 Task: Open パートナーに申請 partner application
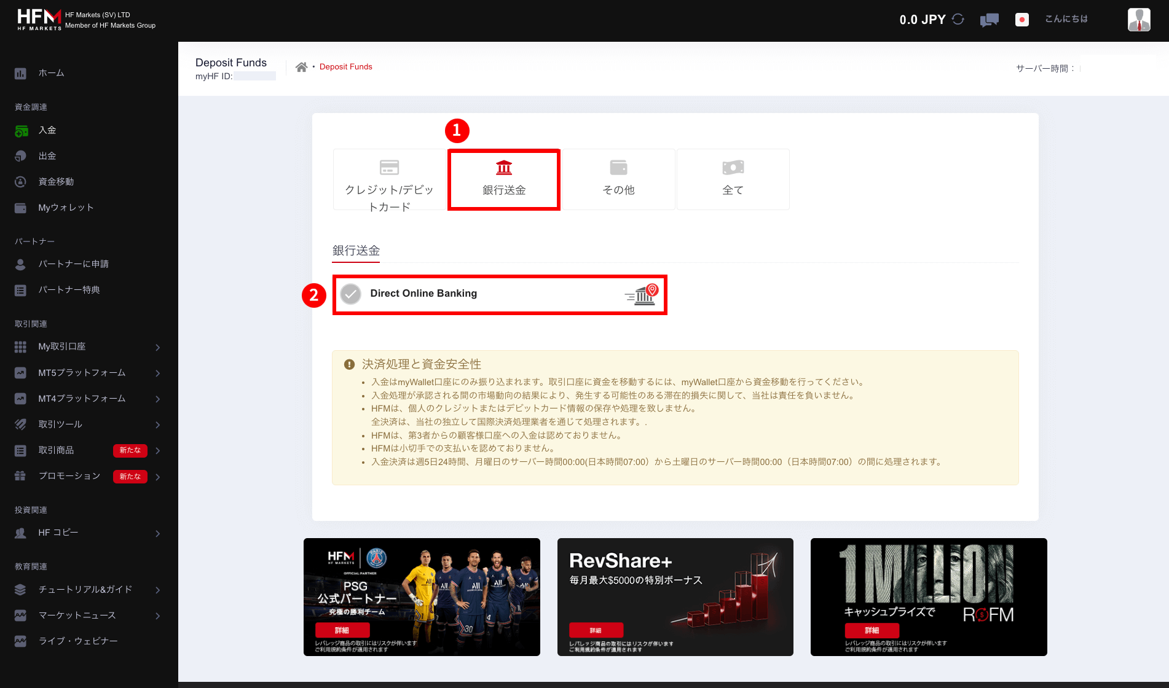[22, 264]
